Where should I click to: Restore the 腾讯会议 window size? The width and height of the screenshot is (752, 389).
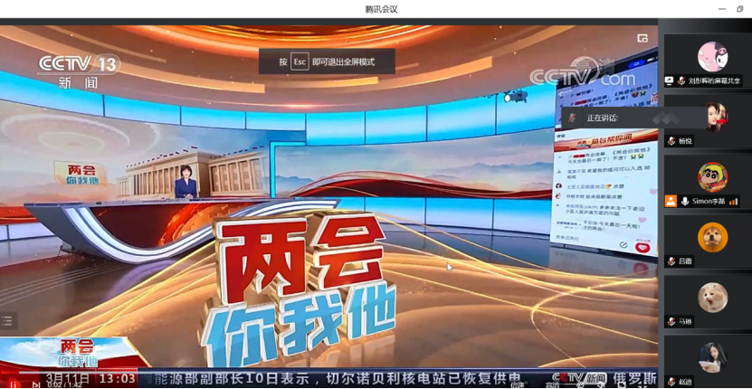click(739, 9)
